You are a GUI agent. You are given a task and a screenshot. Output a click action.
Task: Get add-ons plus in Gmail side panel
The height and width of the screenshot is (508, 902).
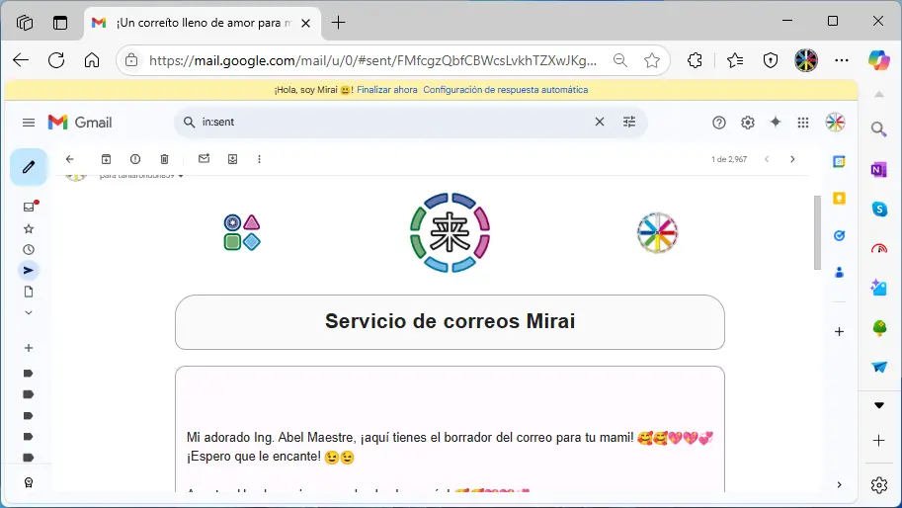840,332
